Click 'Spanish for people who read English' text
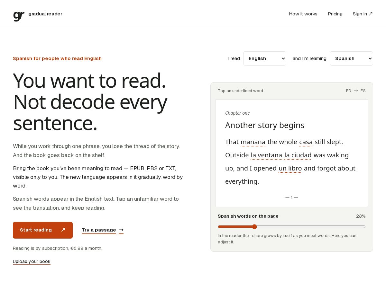 (57, 58)
